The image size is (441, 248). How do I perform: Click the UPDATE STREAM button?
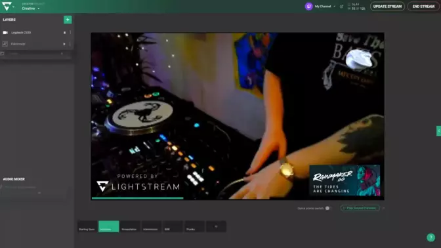point(387,7)
